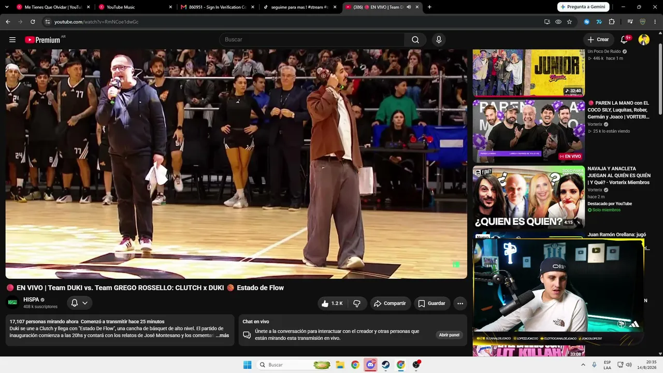Screen dimensions: 663x373
Task: Open OBS Studio from the taskbar
Action: point(416,365)
